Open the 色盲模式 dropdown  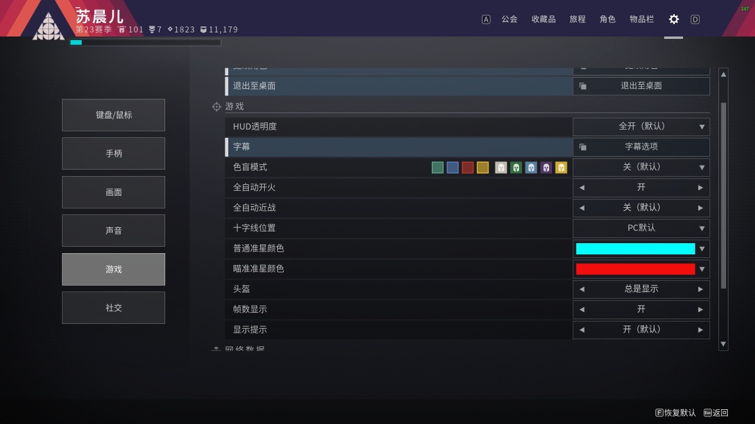tap(641, 167)
